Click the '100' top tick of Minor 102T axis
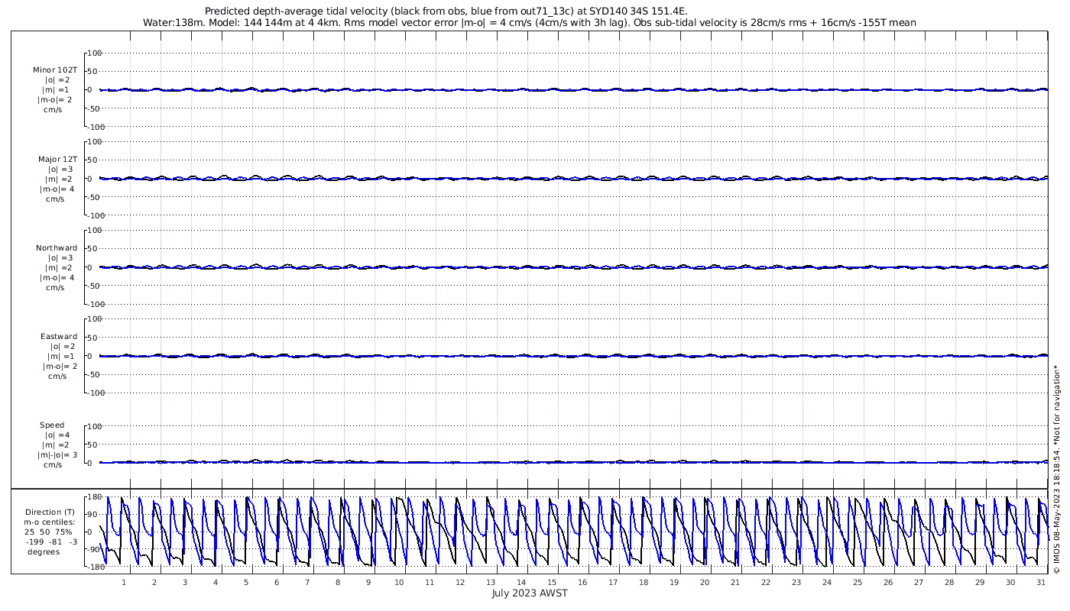Image resolution: width=1070 pixels, height=611 pixels. 94,53
